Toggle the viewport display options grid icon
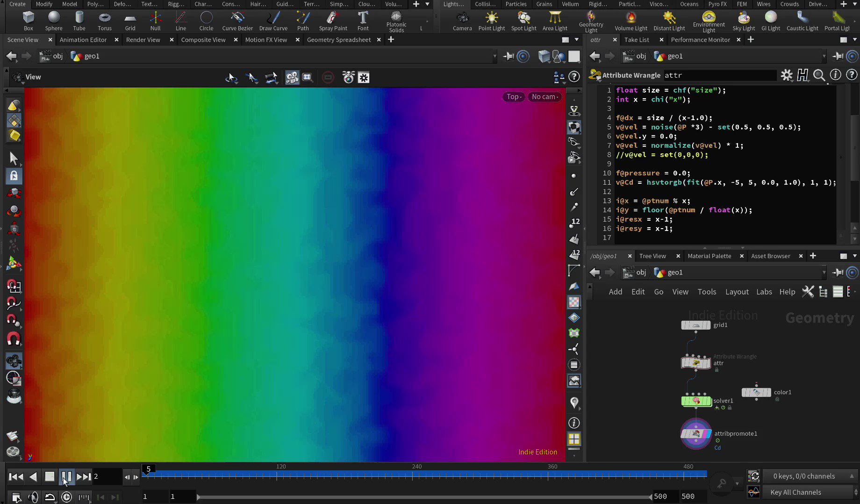The image size is (860, 504). pyautogui.click(x=574, y=439)
